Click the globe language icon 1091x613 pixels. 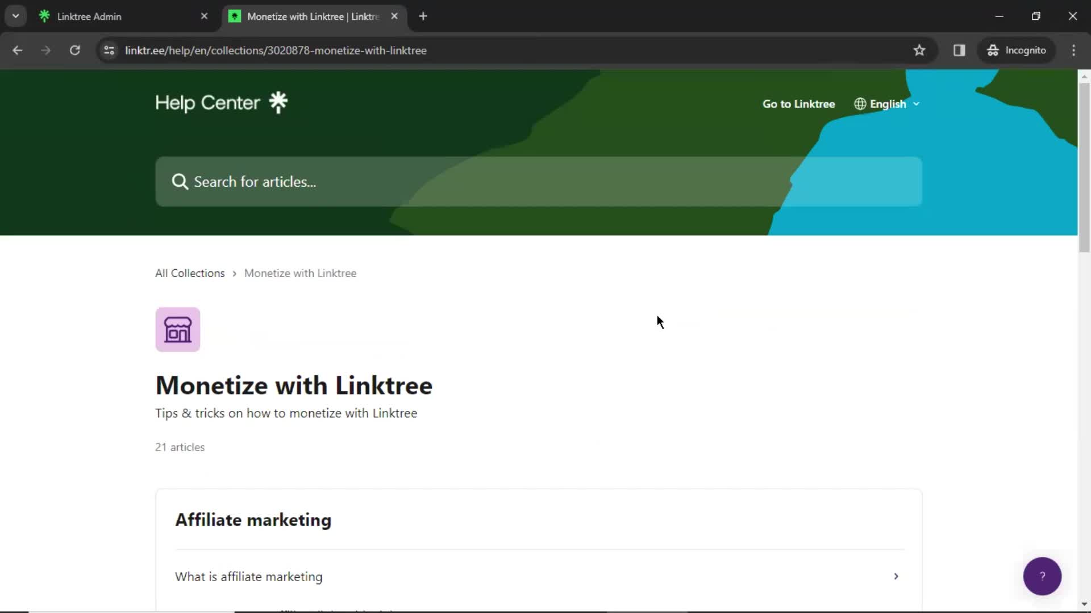[x=860, y=104]
